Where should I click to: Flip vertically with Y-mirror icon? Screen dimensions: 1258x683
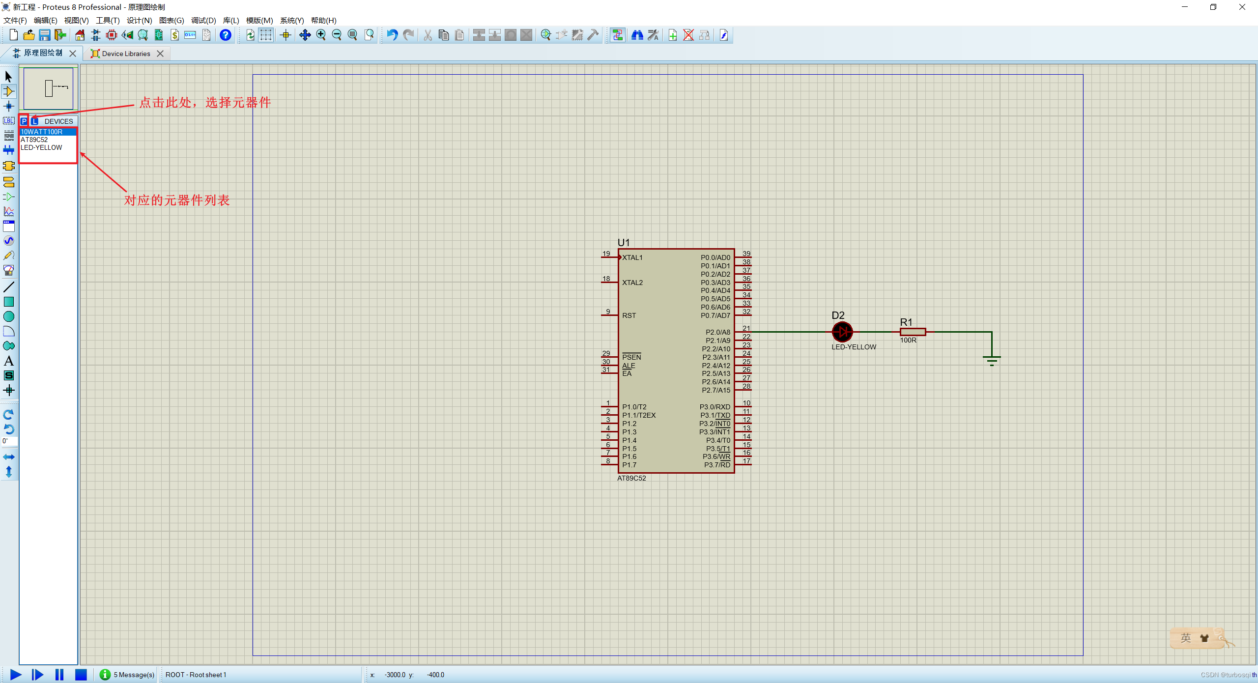pos(8,472)
